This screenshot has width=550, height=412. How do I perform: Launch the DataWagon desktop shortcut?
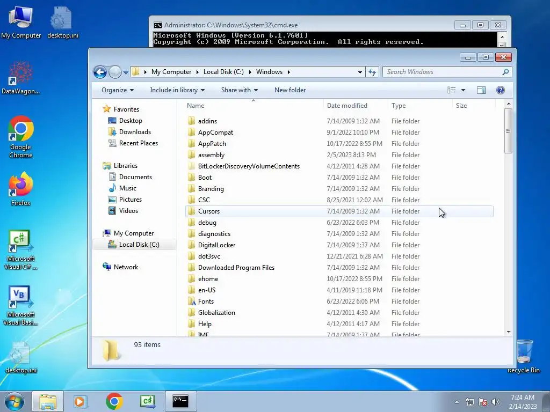(21, 78)
